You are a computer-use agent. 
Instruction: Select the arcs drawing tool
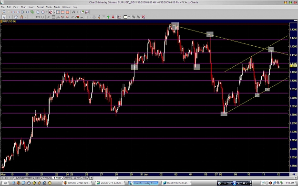pyautogui.click(x=58, y=17)
